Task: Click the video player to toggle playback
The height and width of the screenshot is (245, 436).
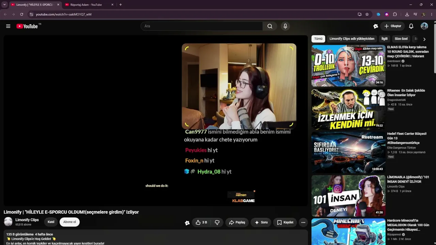Action: 156,120
